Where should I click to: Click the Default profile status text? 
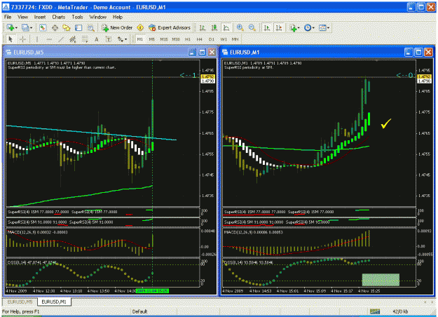pos(139,311)
